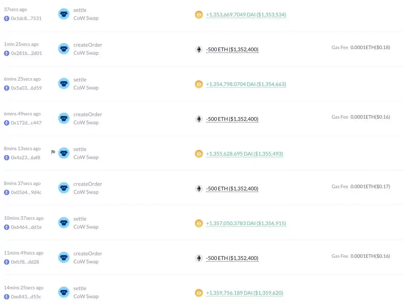The height and width of the screenshot is (304, 403).
Task: Click the "1min 25secs ago" timestamp
Action: pyautogui.click(x=21, y=44)
